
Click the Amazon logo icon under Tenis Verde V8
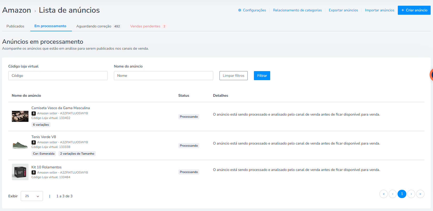pos(34,142)
